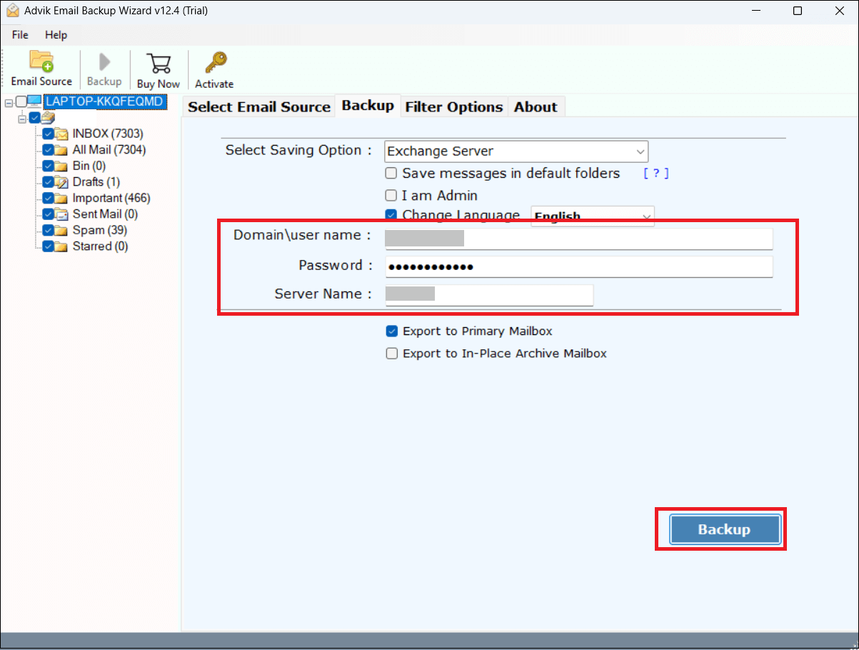Uncheck the Bin folder checkbox
Screen dimensions: 859x650
[48, 166]
